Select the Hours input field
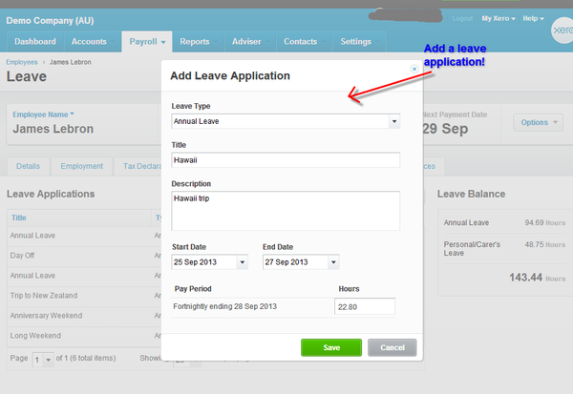Screen dimensions: 573x394 (x=364, y=306)
